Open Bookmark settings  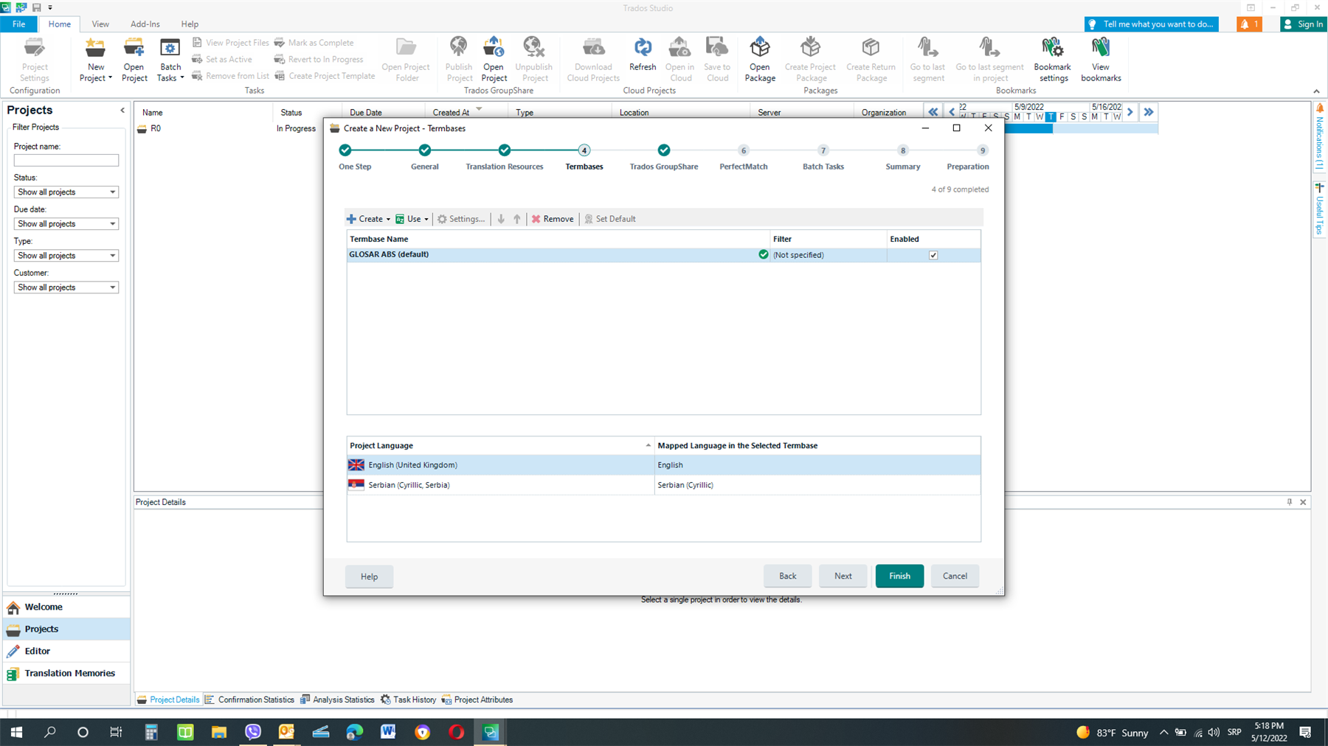[1053, 59]
